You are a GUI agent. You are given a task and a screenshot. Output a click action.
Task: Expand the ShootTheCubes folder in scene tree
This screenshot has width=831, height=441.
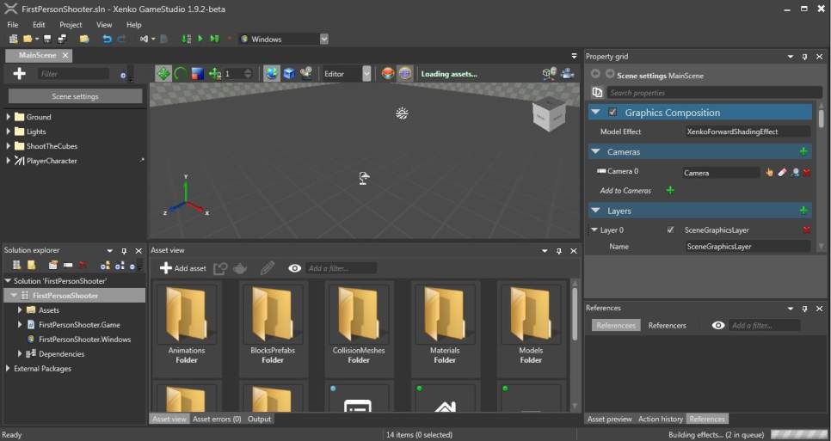[x=9, y=146]
